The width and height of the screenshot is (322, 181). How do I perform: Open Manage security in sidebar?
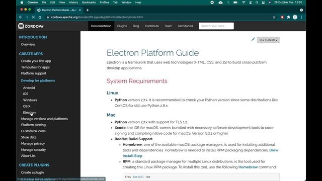(33, 150)
